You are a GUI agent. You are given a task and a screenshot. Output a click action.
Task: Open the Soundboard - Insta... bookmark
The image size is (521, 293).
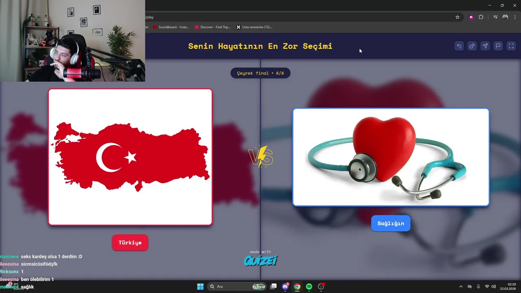pos(171,27)
